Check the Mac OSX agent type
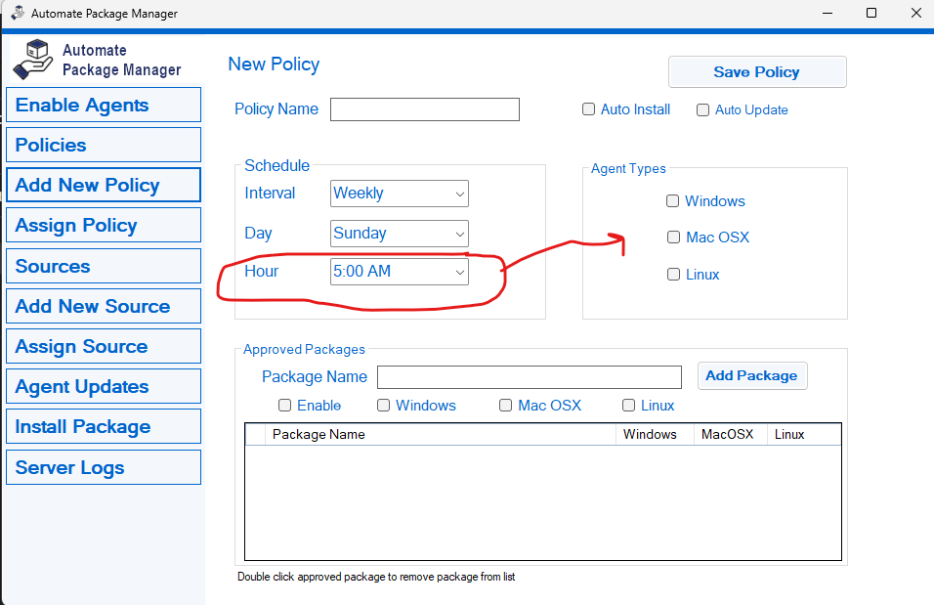The width and height of the screenshot is (934, 605). pyautogui.click(x=673, y=238)
